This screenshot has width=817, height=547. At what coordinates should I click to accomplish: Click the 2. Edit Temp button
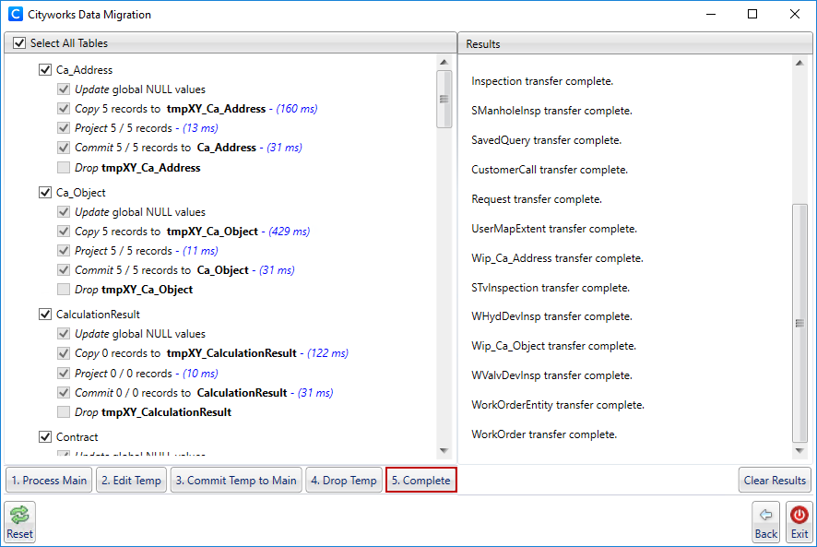[131, 481]
